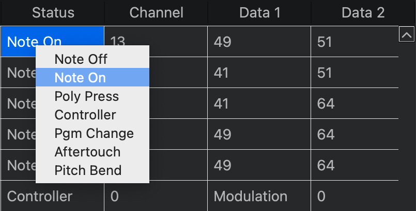Select Pitch Bend from the menu
Screen dimensions: 416x211
tap(88, 170)
